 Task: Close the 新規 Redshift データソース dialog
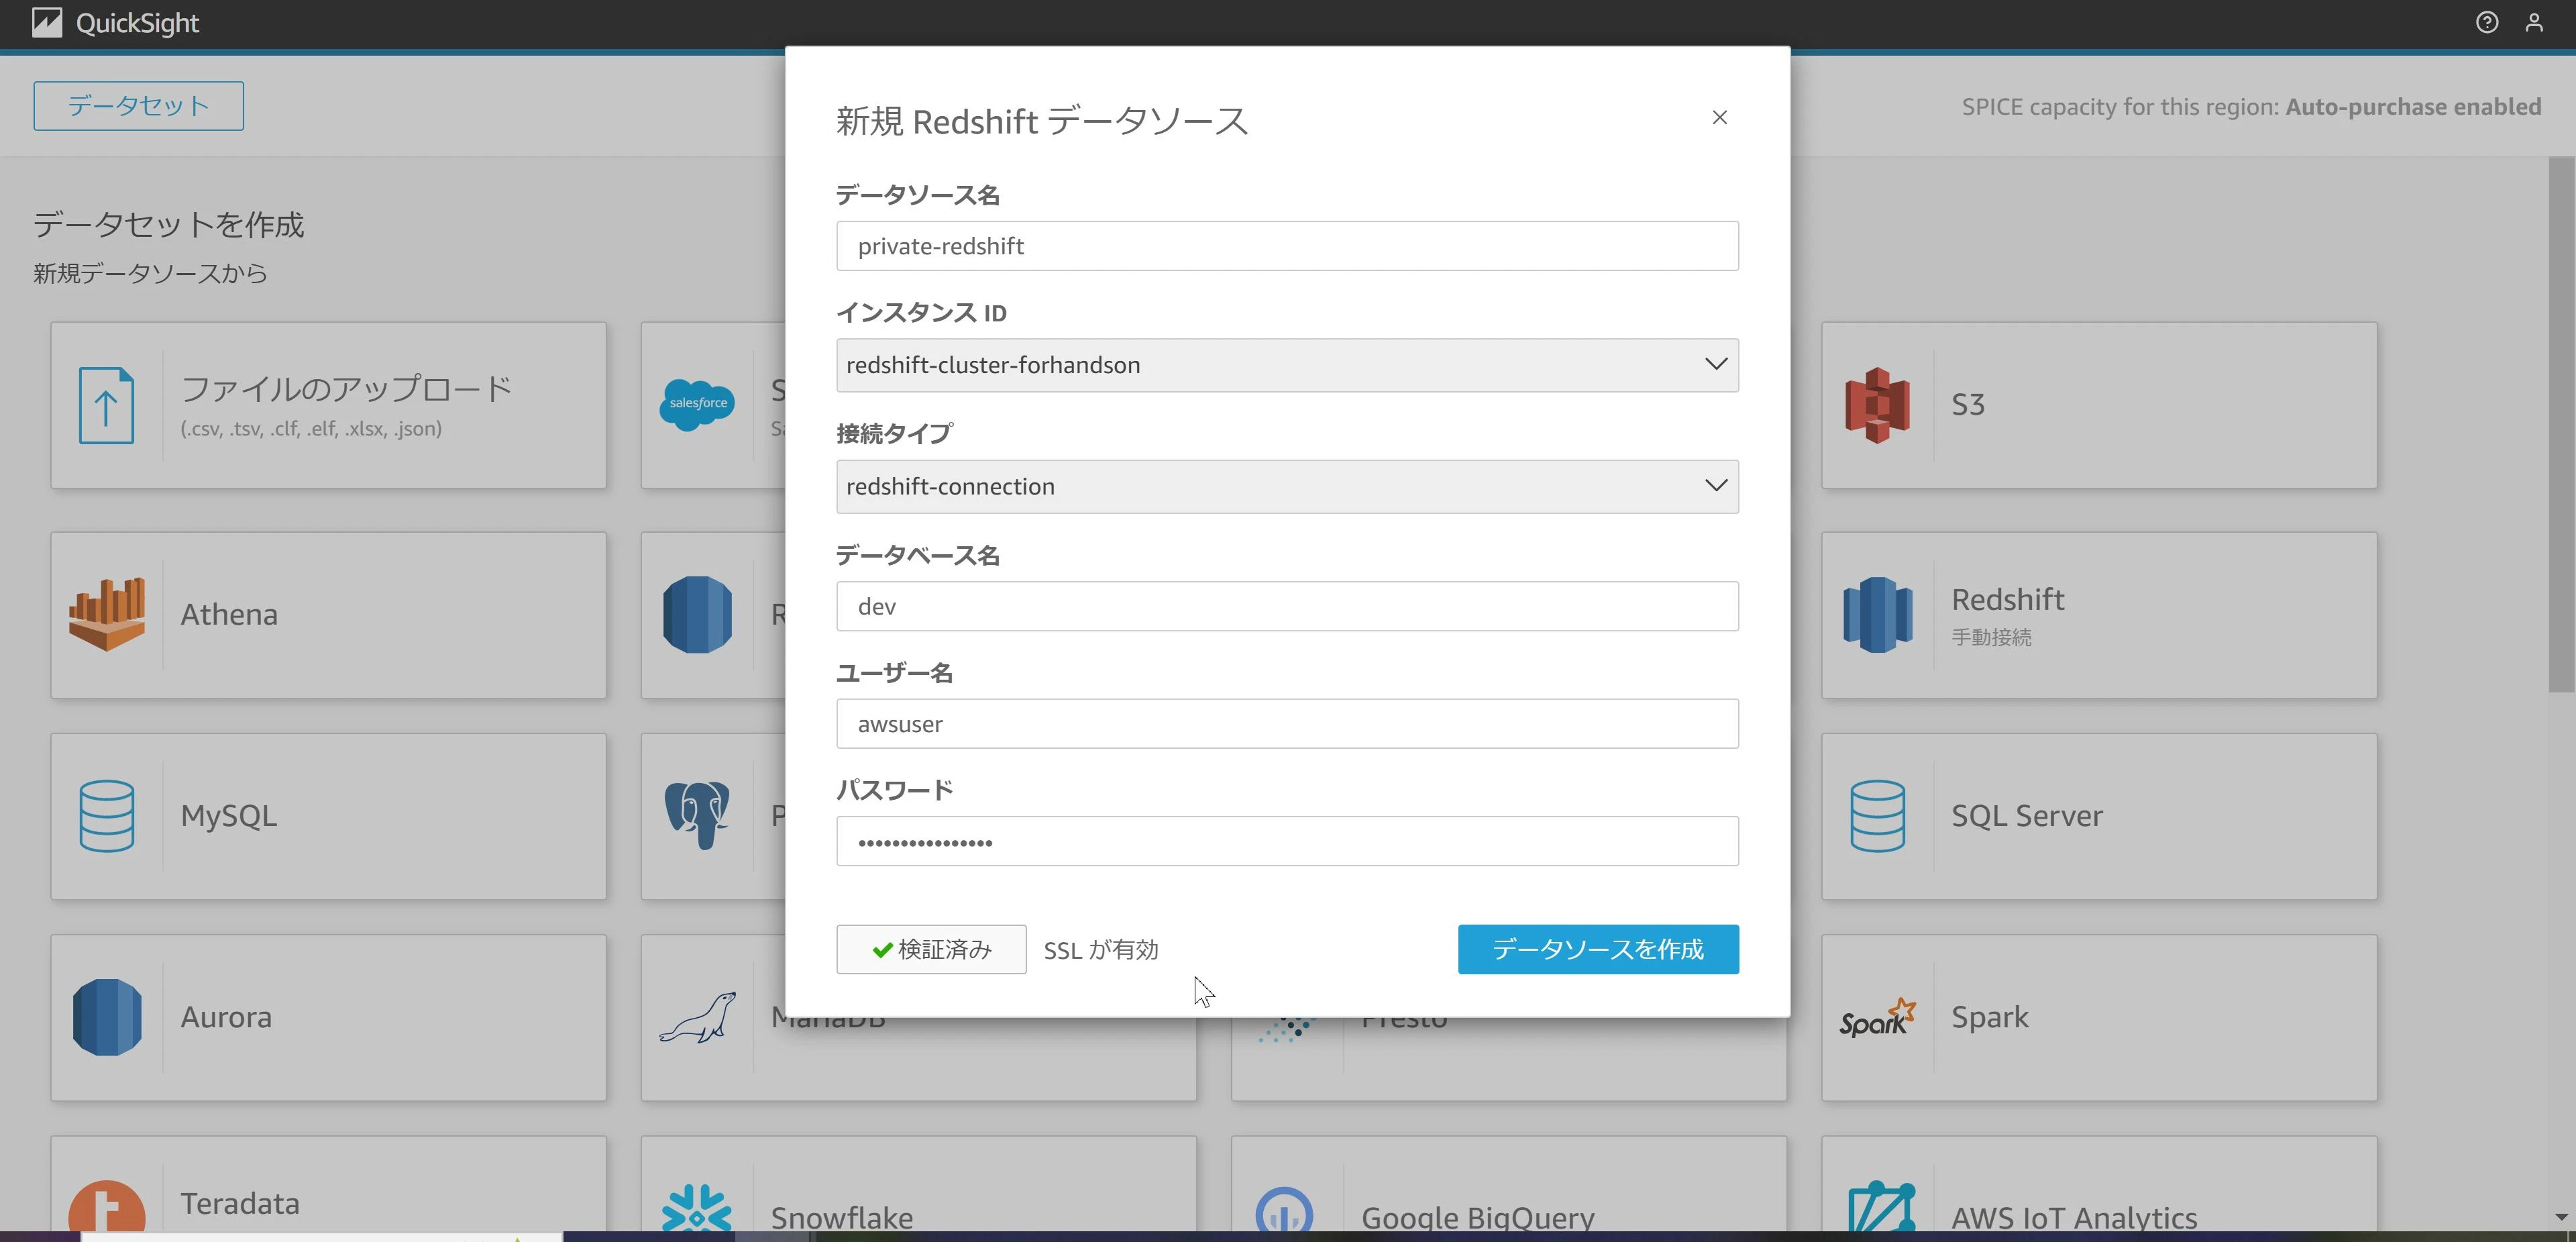[1719, 118]
